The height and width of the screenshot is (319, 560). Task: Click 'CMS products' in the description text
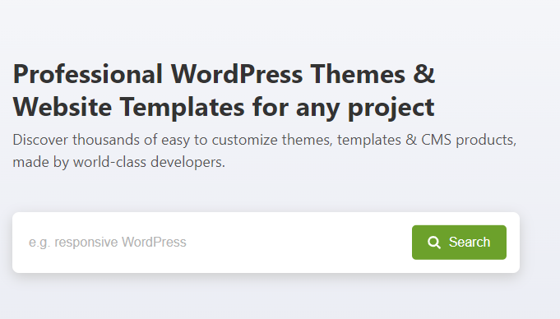468,140
